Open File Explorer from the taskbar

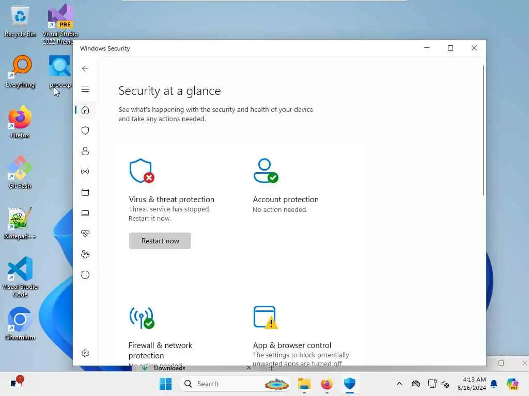tap(304, 384)
